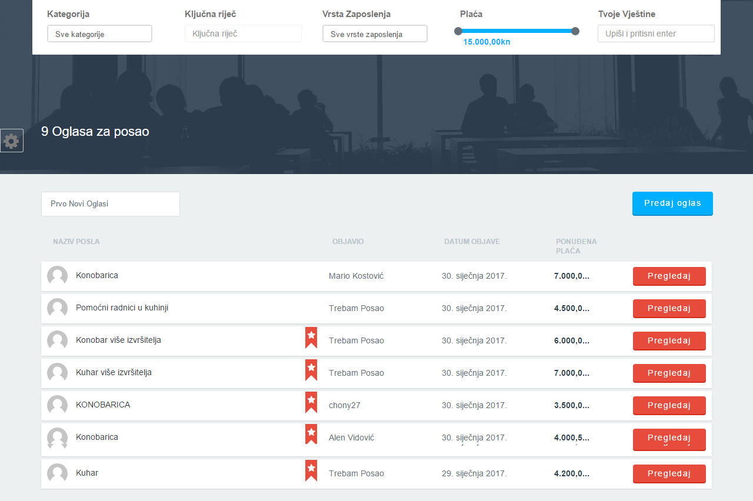This screenshot has width=753, height=501.
Task: Click featured star ribbon in Alen Vidović's row
Action: pos(311,435)
